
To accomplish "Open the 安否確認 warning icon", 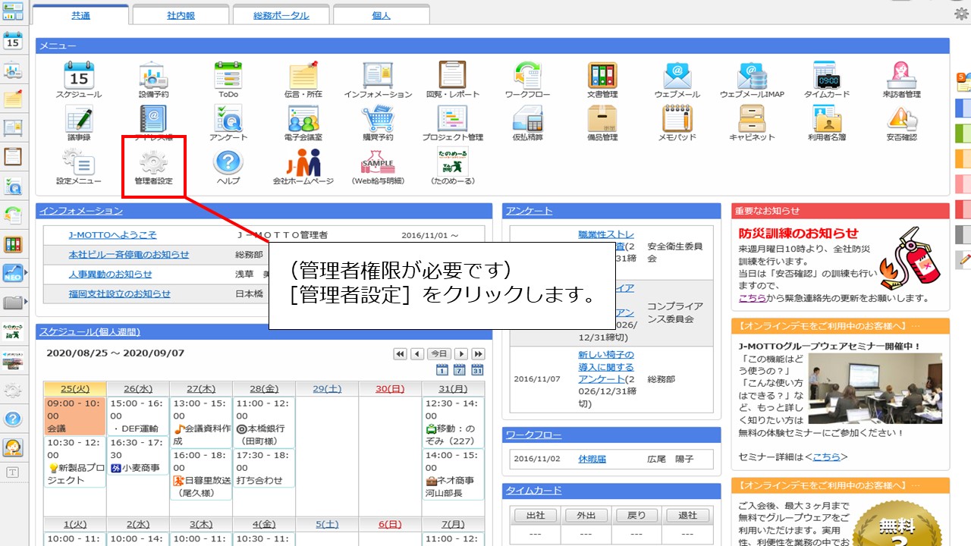I will (x=901, y=118).
